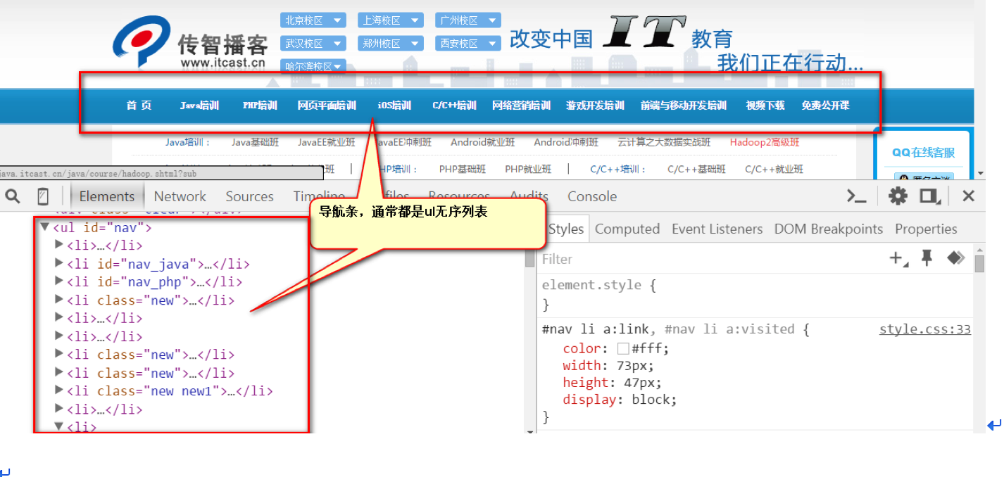This screenshot has width=1004, height=477.
Task: Change DevTools dock side icon
Action: 930,196
